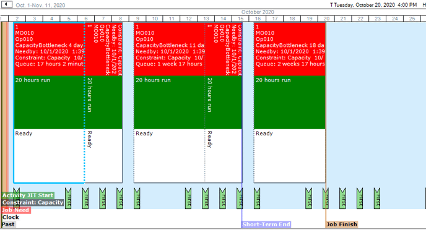Click Ready segment of the 11 da block

click(169, 156)
